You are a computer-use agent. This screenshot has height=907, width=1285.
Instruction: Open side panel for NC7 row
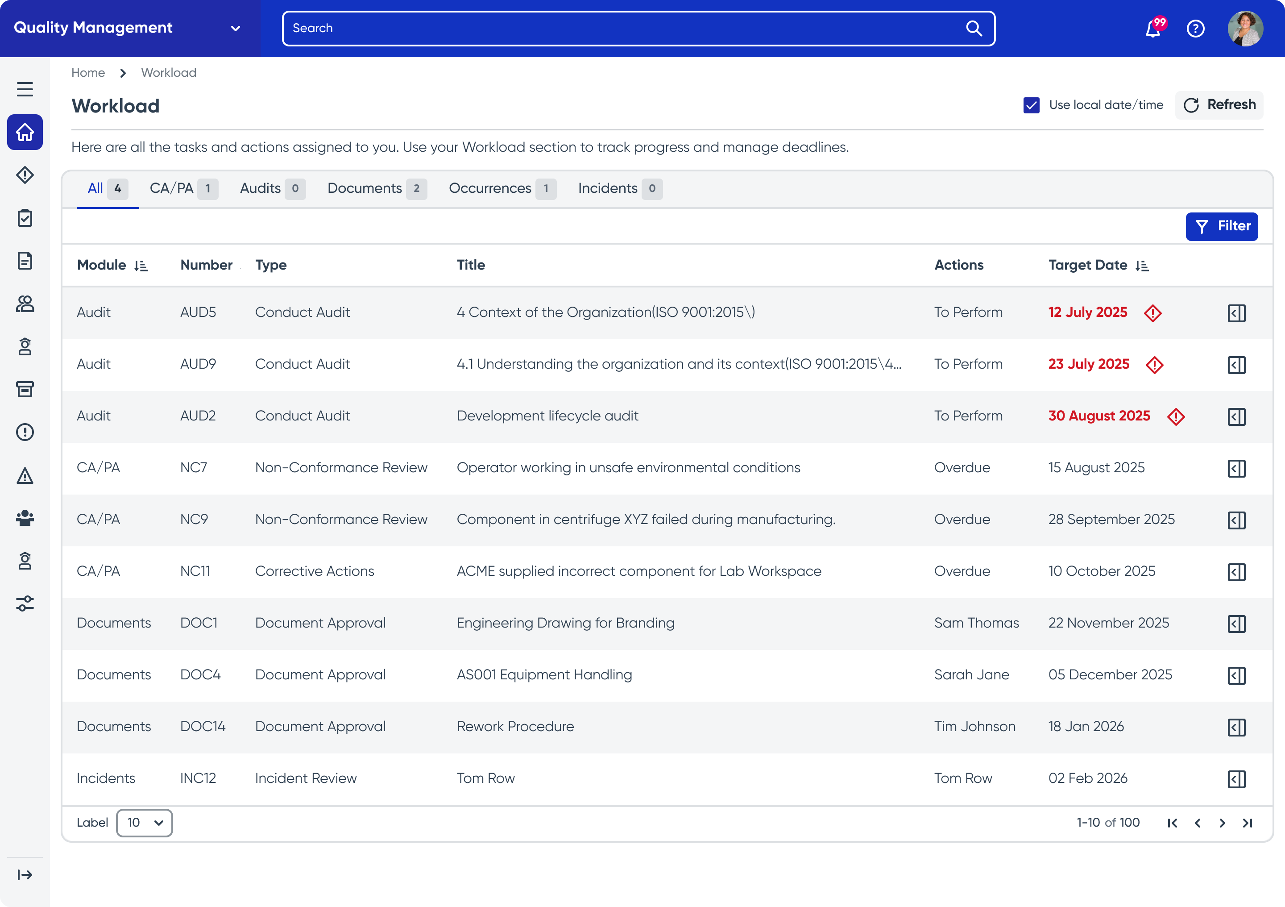pos(1236,468)
